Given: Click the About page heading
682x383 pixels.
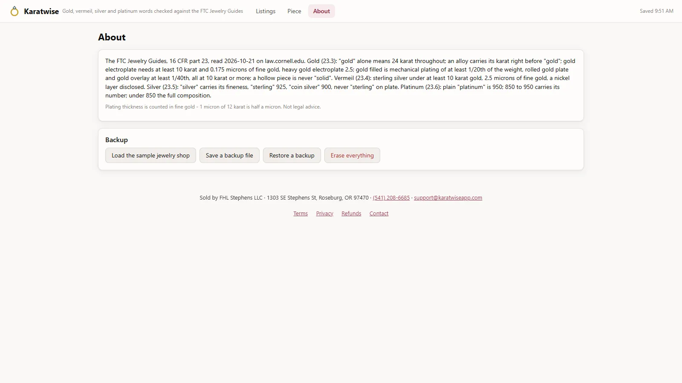Looking at the screenshot, I should (112, 37).
